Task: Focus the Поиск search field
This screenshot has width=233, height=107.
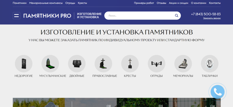Action: pos(143,16)
